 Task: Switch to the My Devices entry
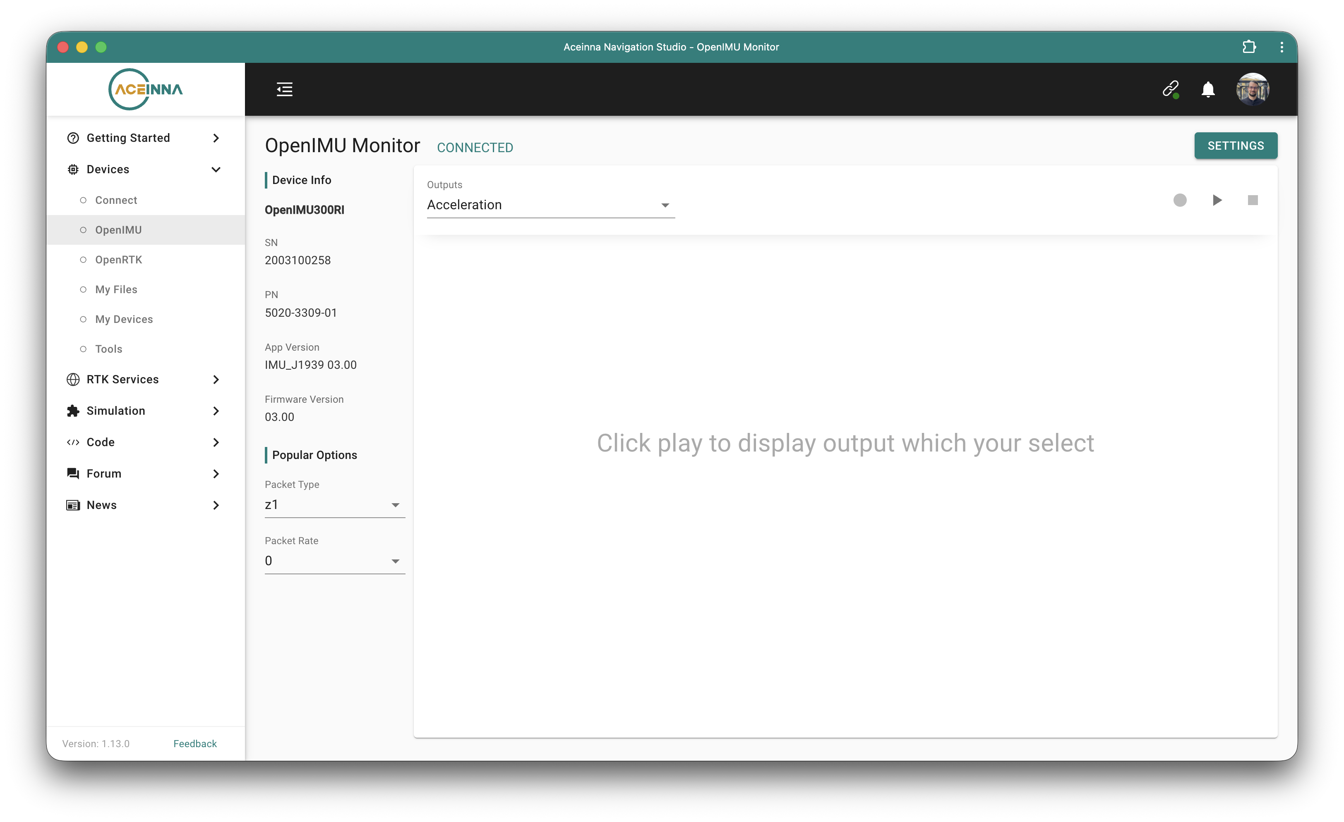[124, 319]
